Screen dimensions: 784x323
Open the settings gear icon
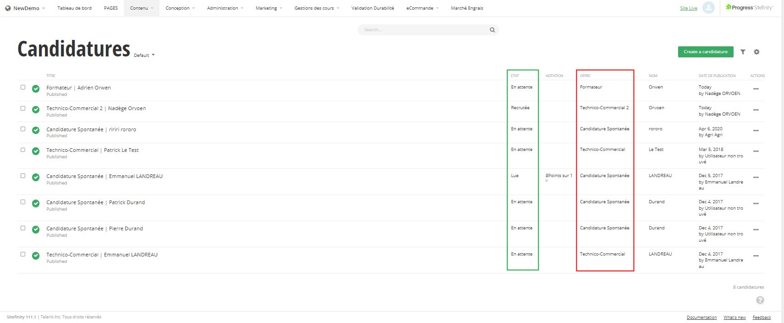pyautogui.click(x=756, y=52)
